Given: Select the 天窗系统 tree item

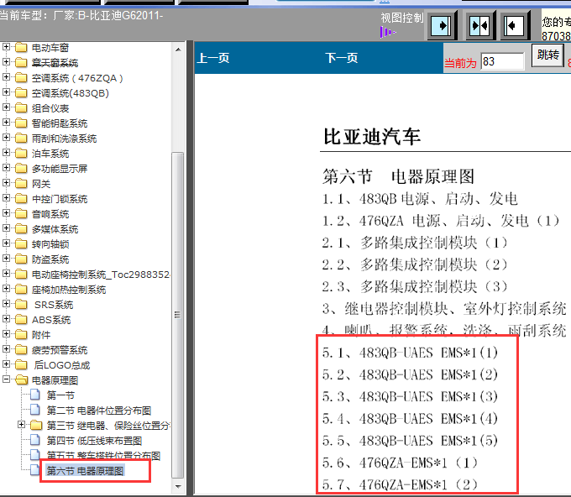Looking at the screenshot, I should 55,63.
